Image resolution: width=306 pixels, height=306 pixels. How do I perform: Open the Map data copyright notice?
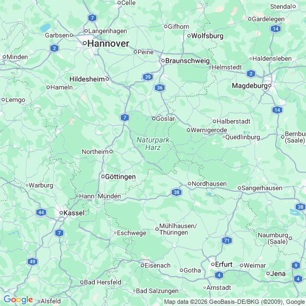pos(235,302)
